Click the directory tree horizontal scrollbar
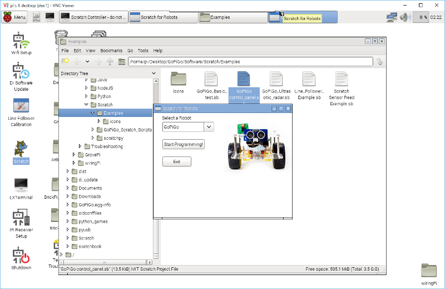 (106, 262)
